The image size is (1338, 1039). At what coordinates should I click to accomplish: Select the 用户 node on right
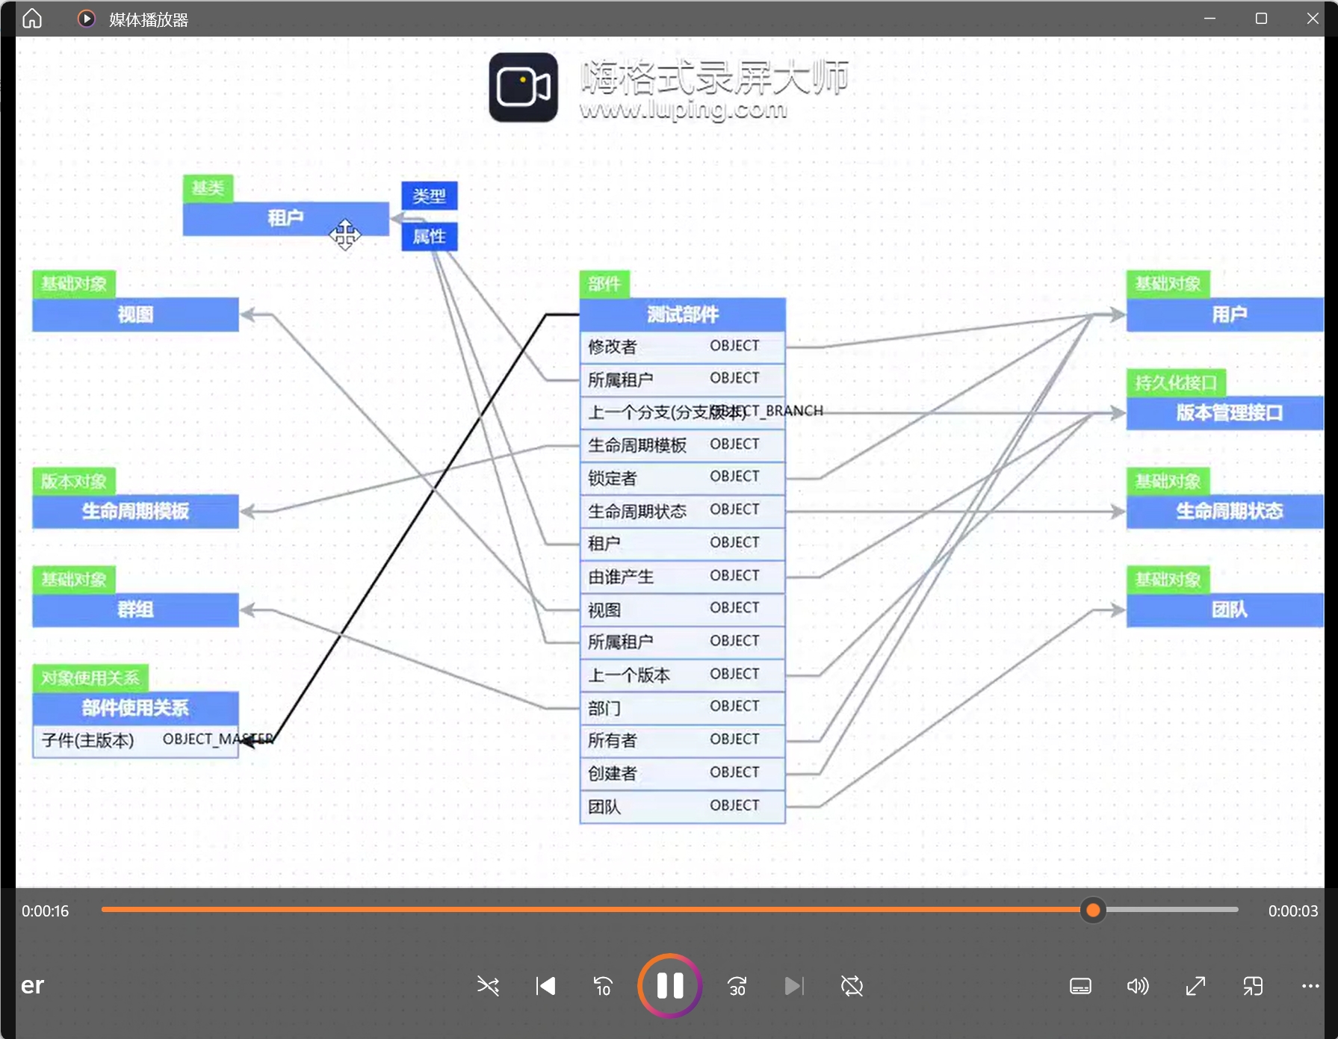click(1225, 314)
